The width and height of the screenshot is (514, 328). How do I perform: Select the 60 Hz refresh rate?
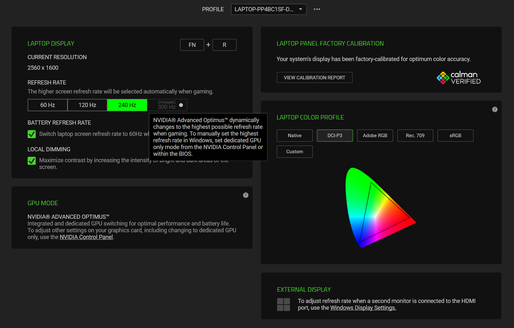[x=48, y=105]
